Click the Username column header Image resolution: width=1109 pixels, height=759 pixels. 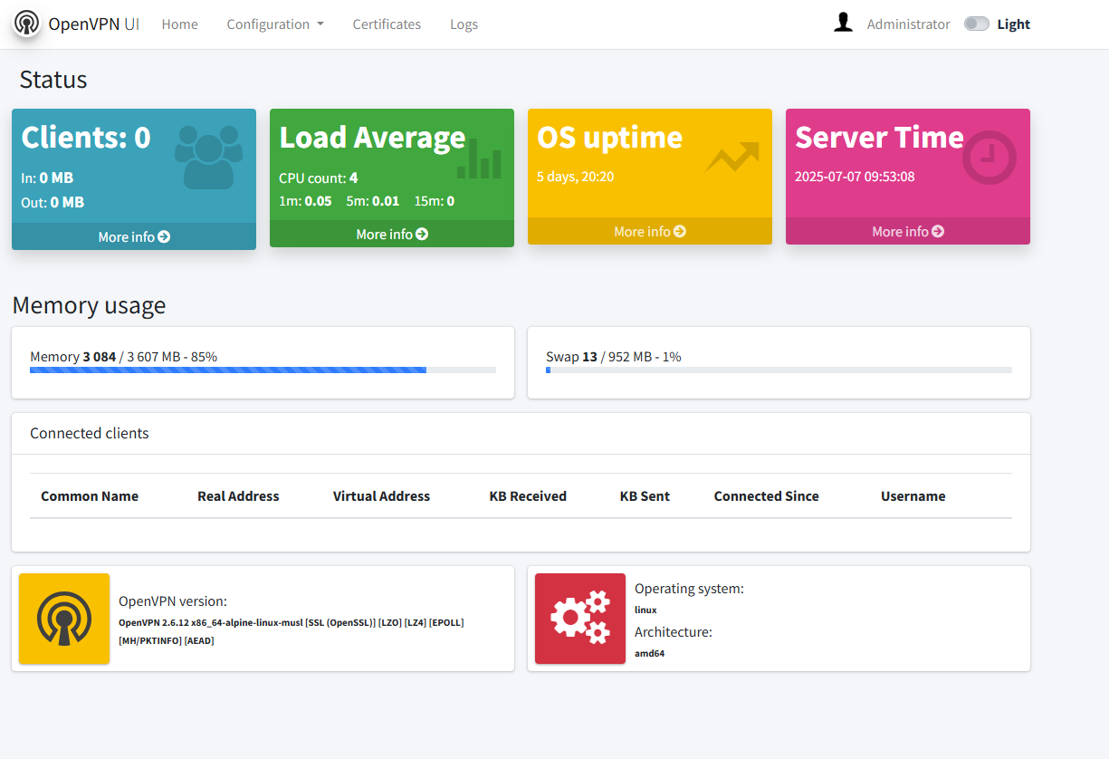[x=913, y=496]
